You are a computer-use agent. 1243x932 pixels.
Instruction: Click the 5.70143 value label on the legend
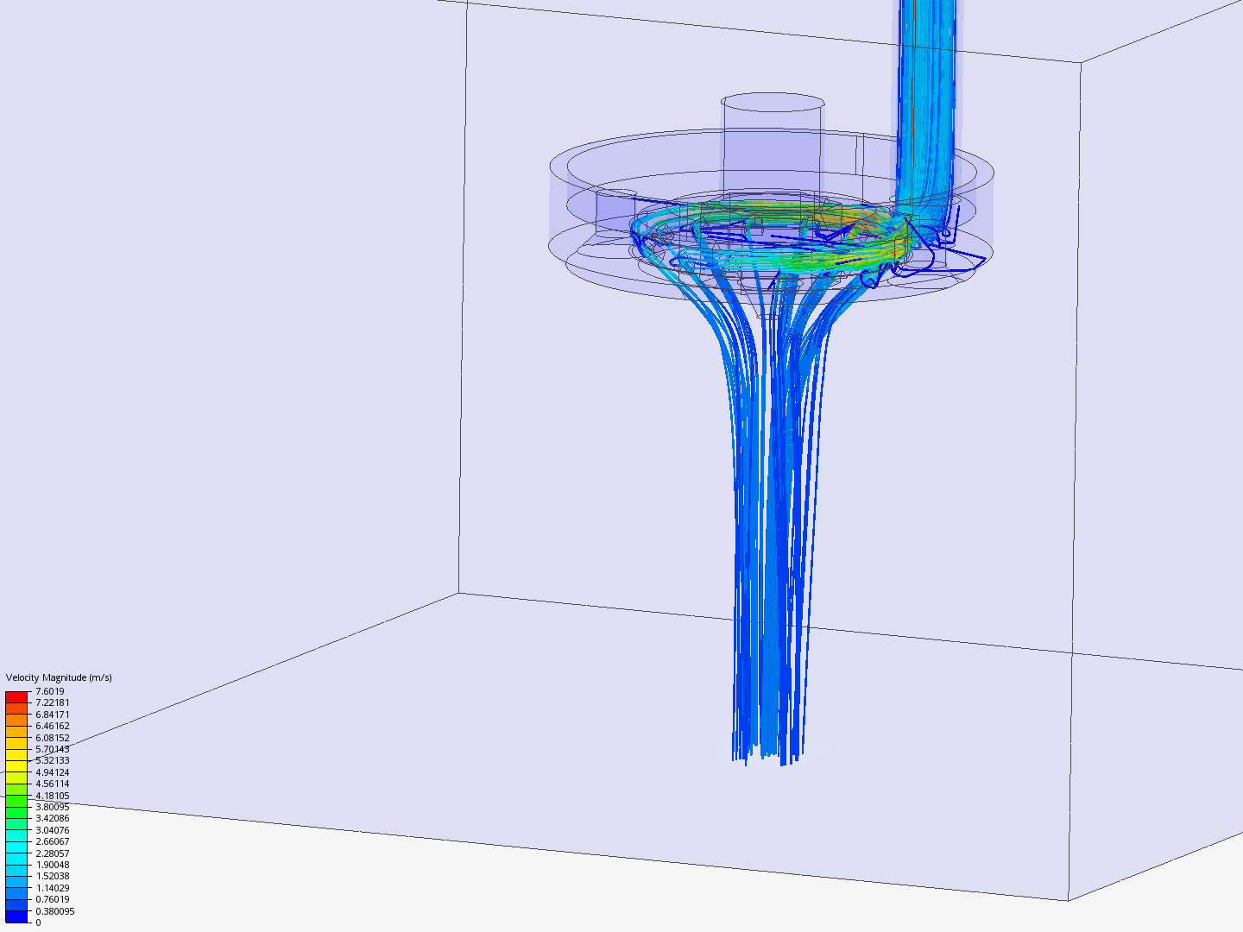pyautogui.click(x=52, y=749)
